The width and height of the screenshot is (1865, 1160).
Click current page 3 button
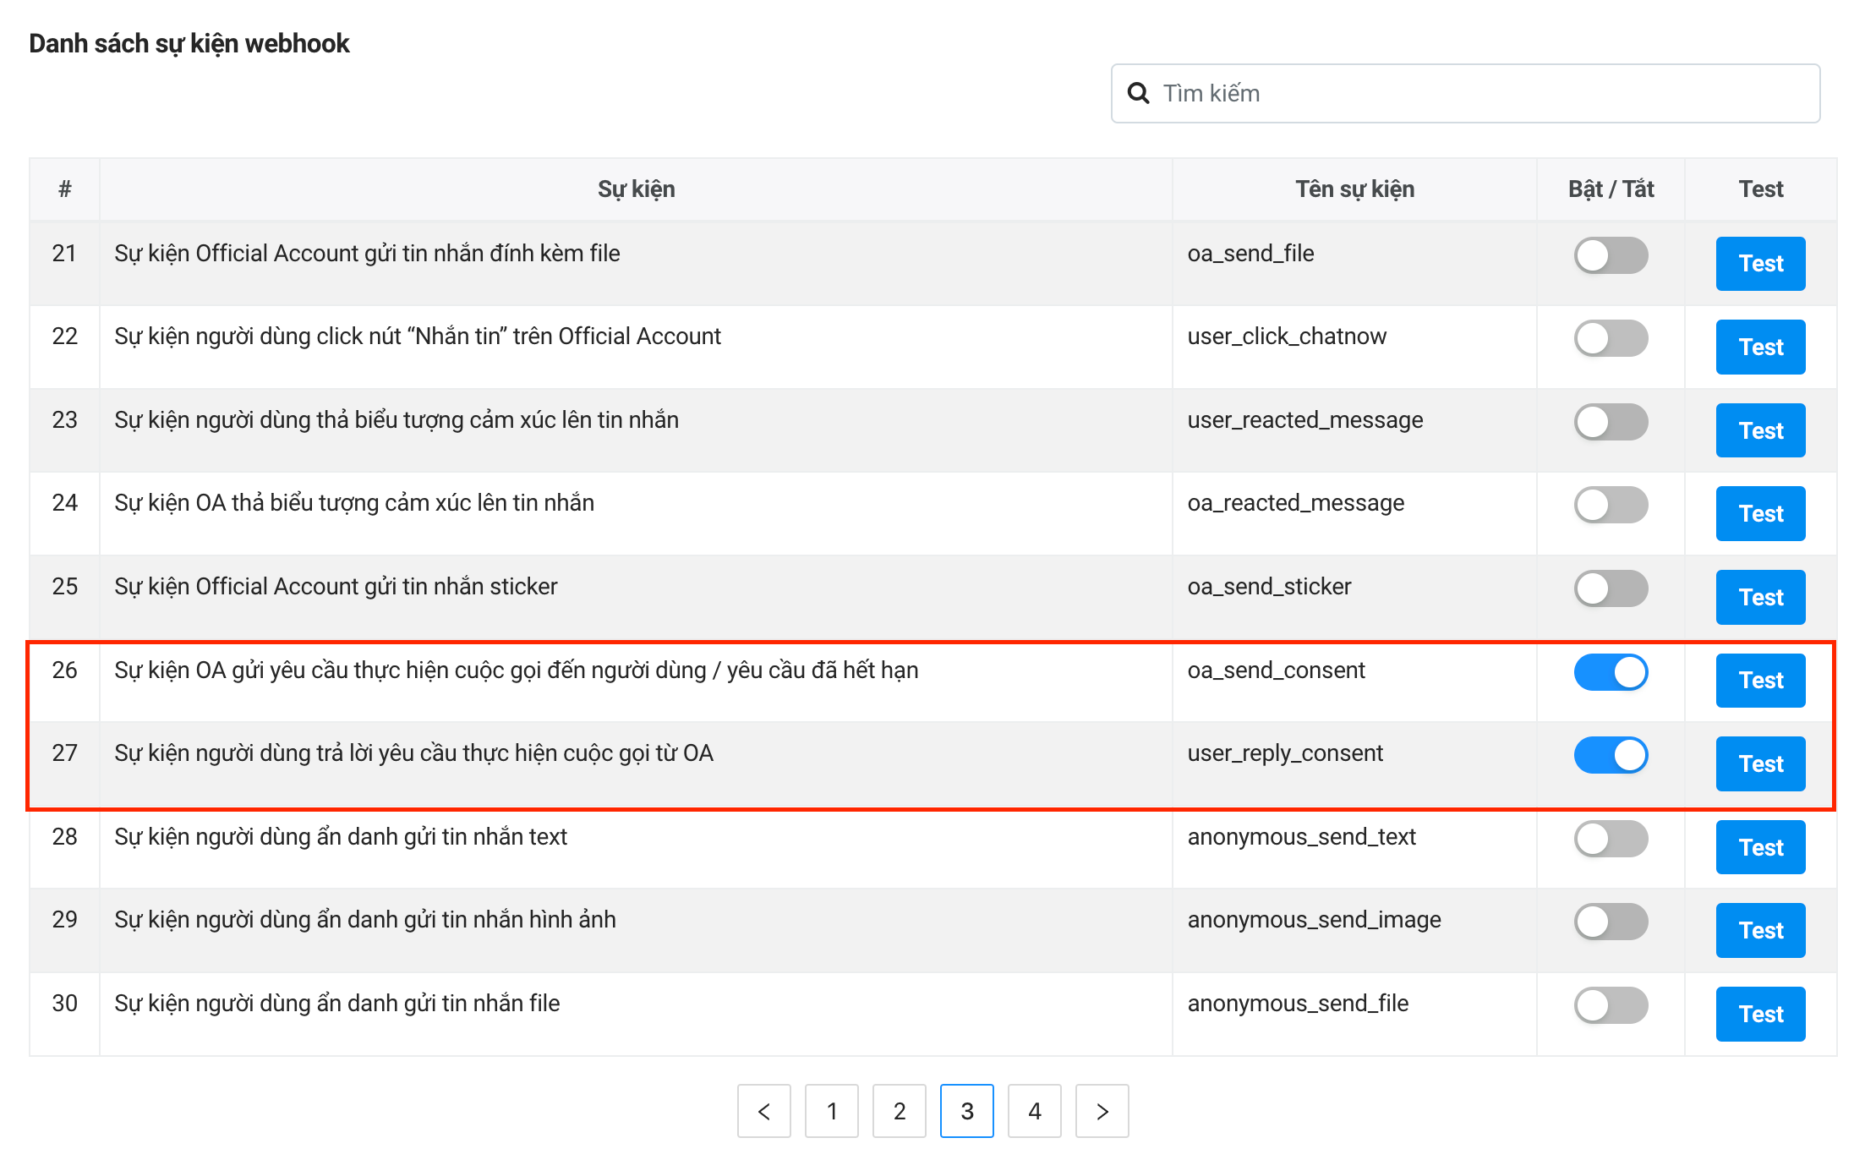(x=966, y=1111)
